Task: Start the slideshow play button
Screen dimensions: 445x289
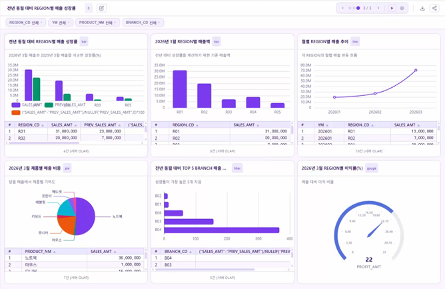Action: (392, 8)
